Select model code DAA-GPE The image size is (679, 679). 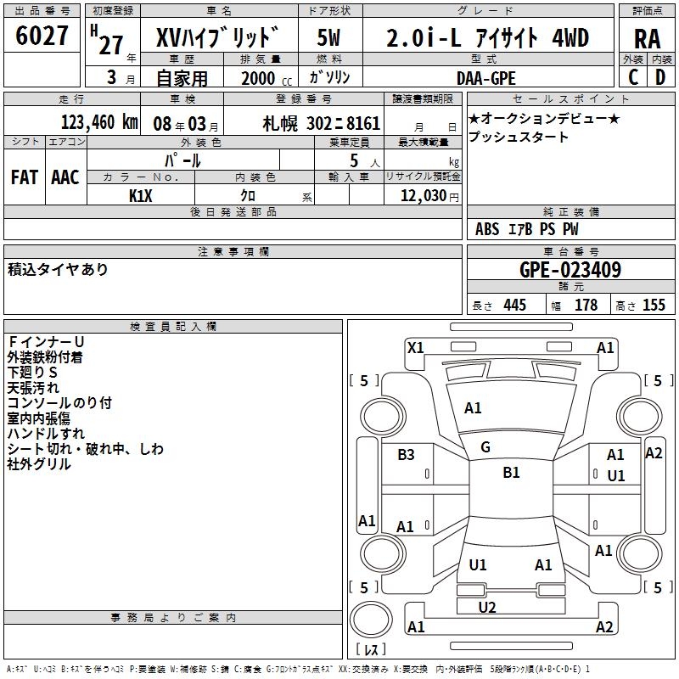coord(486,78)
